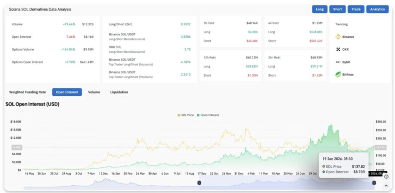
Task: Click the Trade button
Action: tap(356, 9)
